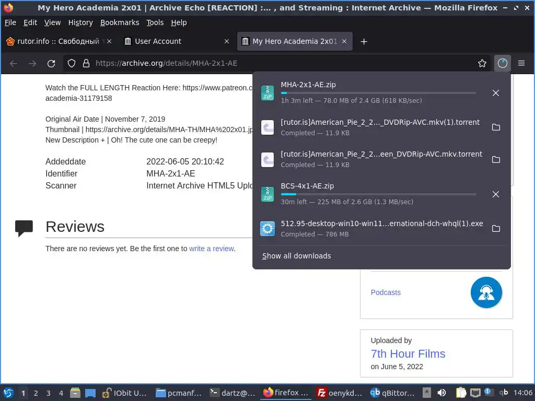Screen dimensions: 535x401
Task: Open uploader 7th Hour Films profile
Action: (x=408, y=354)
